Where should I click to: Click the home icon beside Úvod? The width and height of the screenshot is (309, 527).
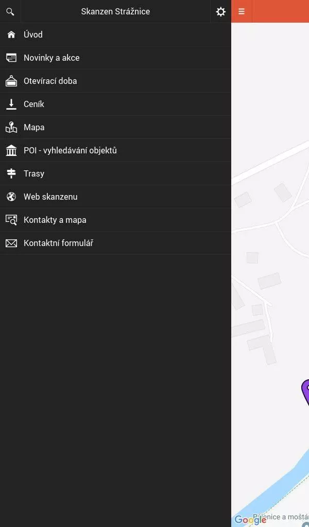(11, 34)
